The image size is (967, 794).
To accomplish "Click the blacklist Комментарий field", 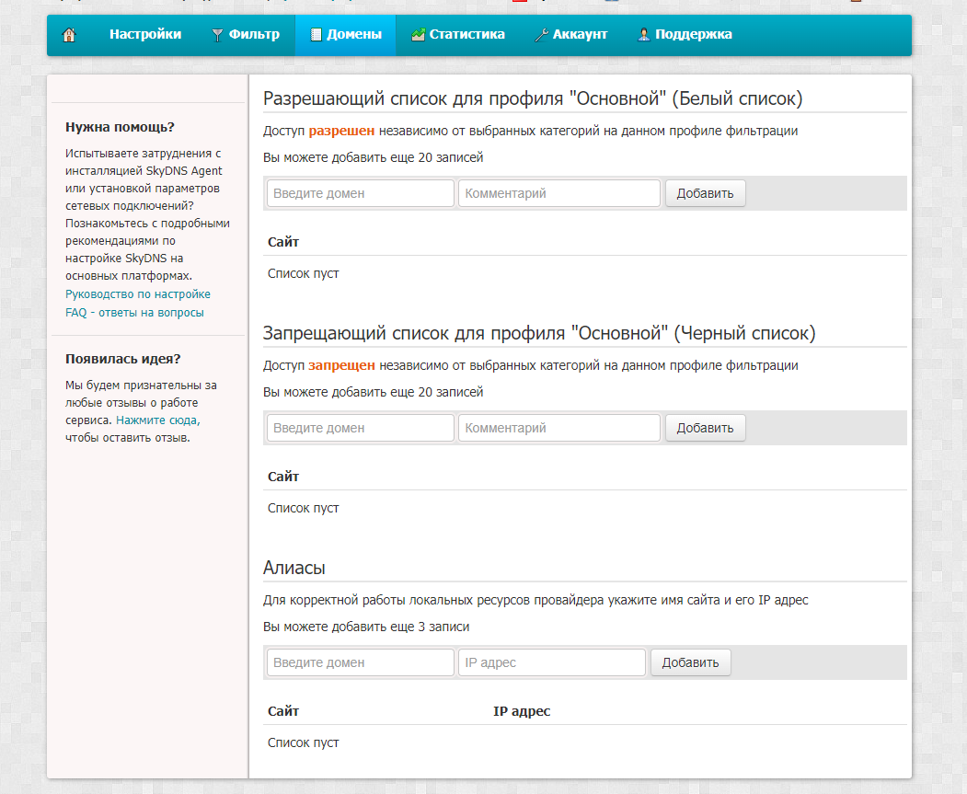I will point(558,428).
